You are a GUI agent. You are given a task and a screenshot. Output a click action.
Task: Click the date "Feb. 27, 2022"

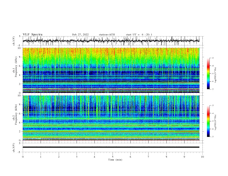coord(80,35)
